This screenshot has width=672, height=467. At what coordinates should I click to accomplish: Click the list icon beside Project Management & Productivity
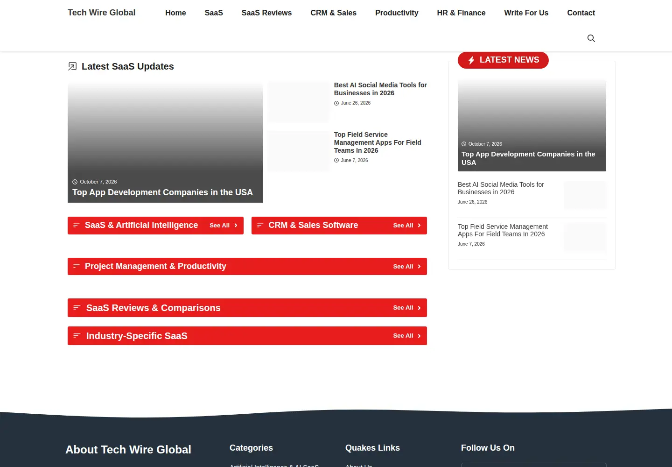[77, 266]
